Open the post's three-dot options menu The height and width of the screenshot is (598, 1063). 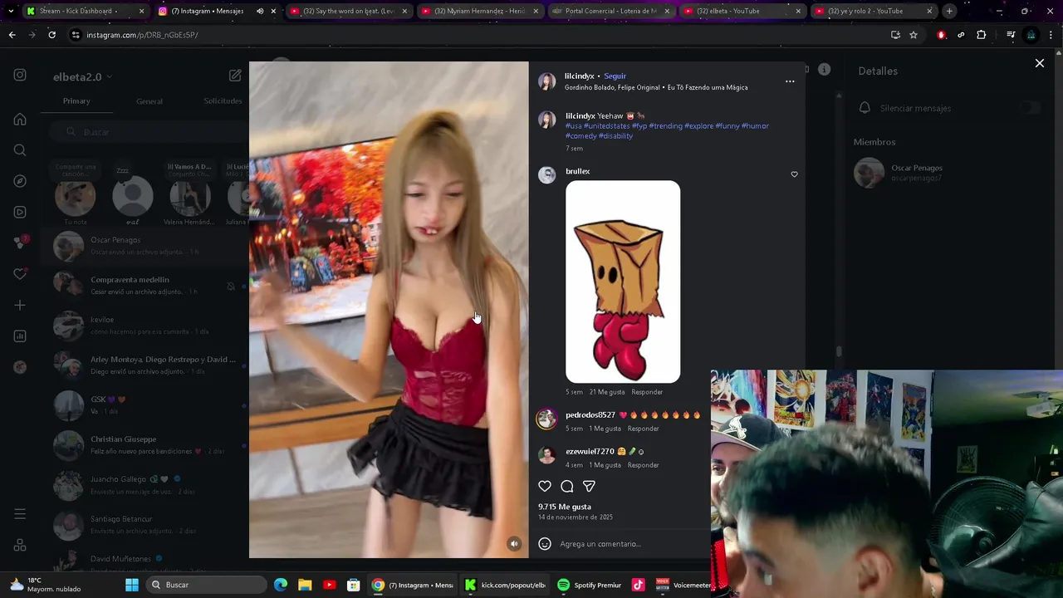click(790, 81)
